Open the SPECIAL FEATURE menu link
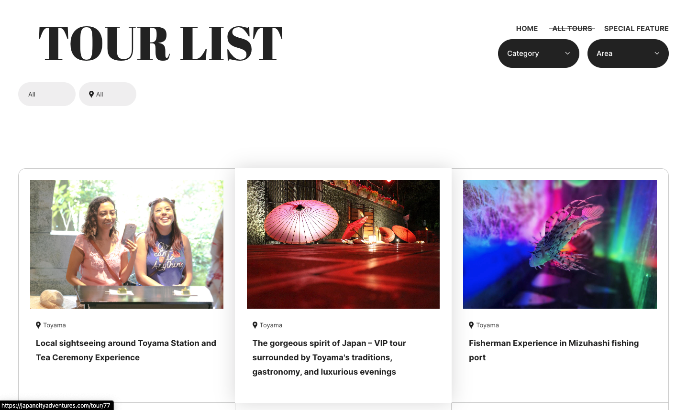This screenshot has height=410, width=687. click(x=636, y=29)
